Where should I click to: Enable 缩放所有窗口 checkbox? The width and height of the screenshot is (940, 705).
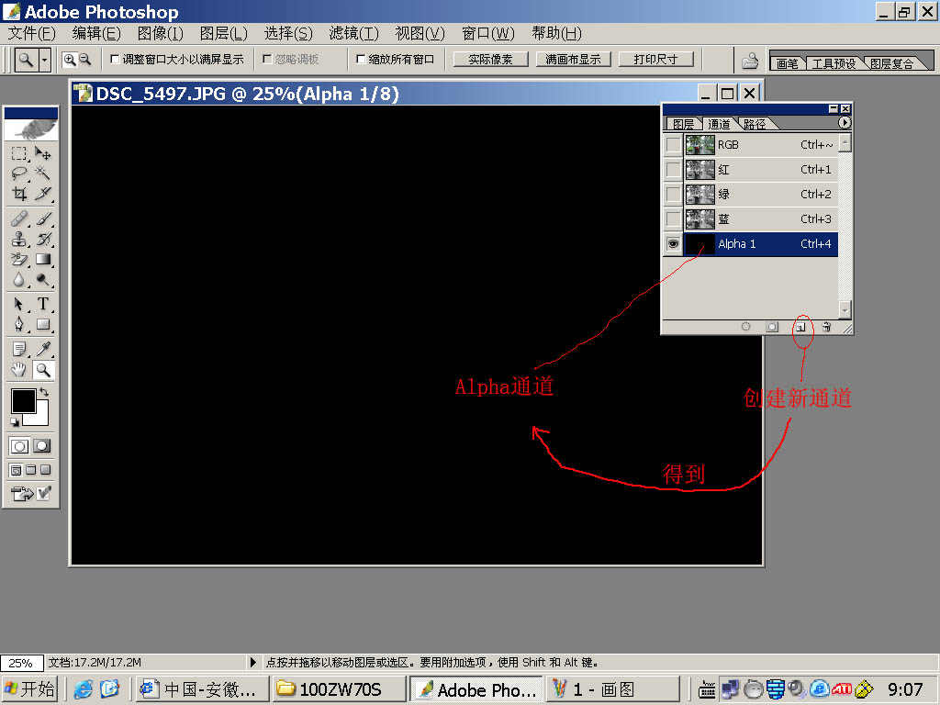(361, 60)
